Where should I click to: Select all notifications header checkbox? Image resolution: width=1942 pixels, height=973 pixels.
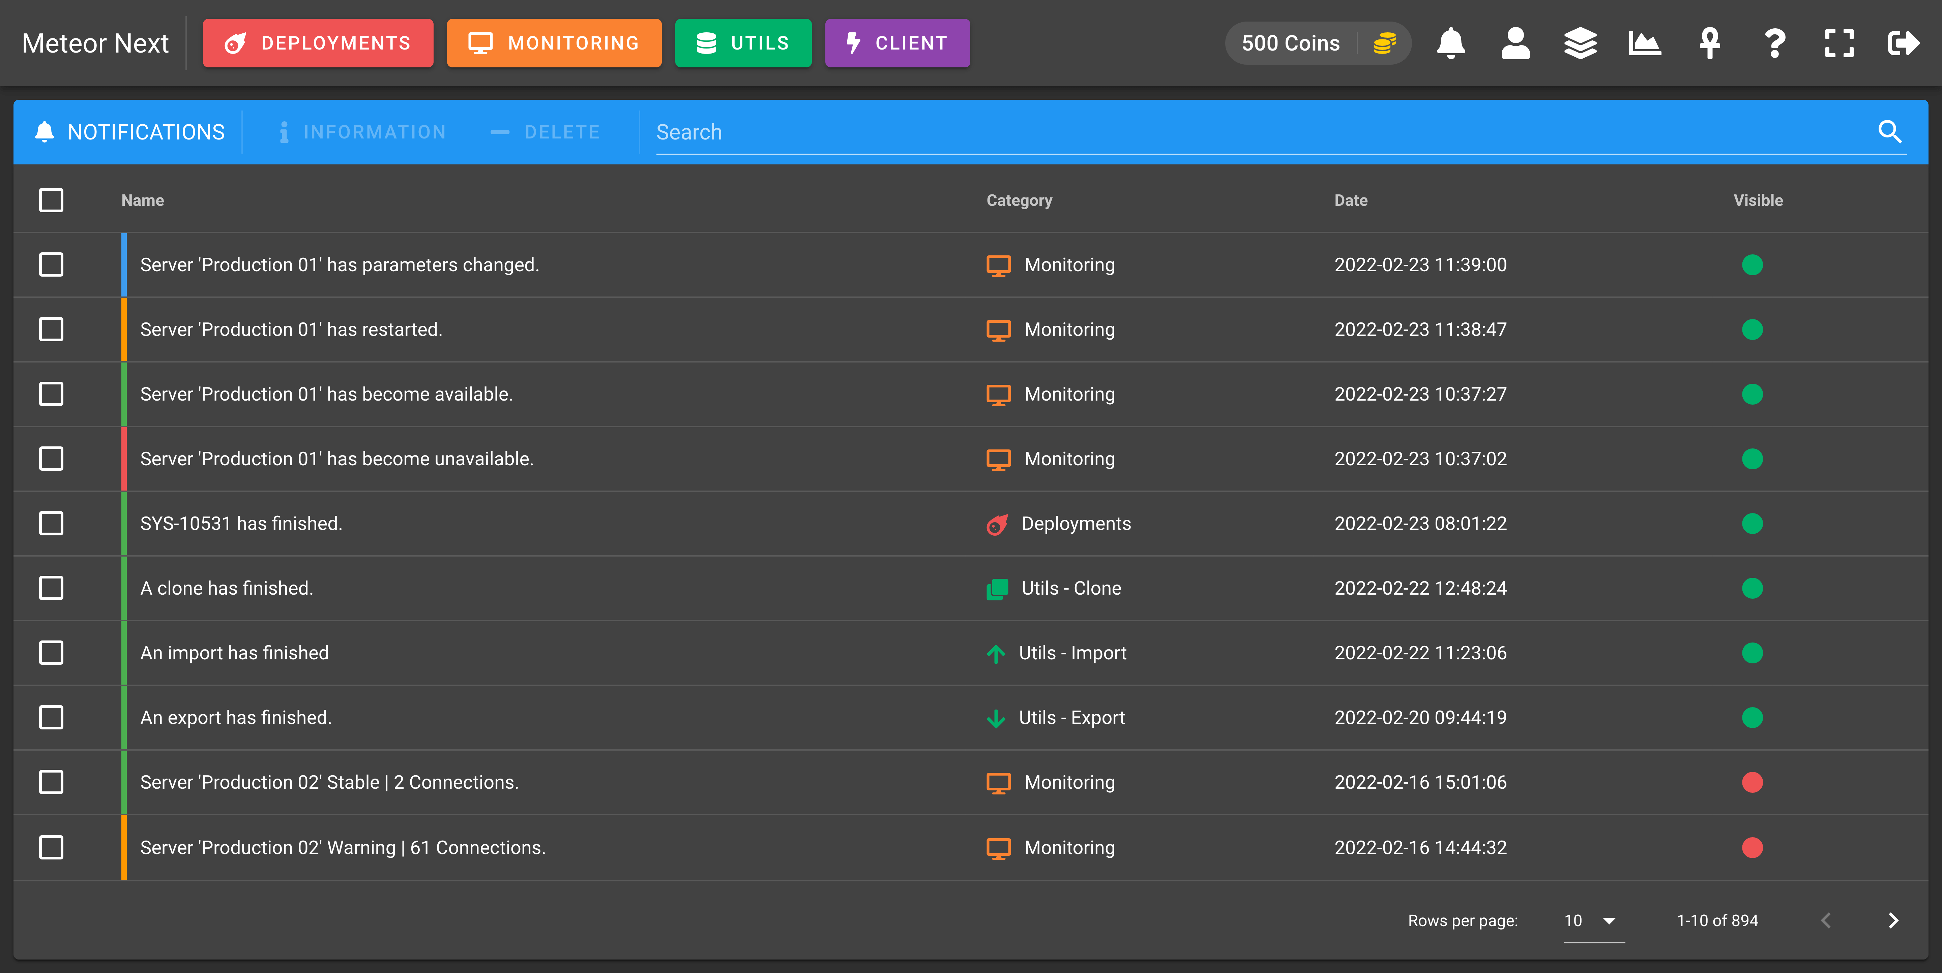51,200
